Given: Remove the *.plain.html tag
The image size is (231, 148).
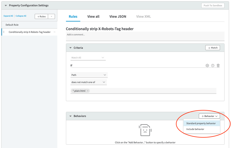Looking at the screenshot, I should pos(88,91).
